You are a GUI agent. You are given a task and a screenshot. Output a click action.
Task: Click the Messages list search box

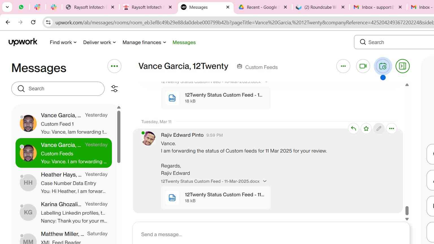pos(58,89)
